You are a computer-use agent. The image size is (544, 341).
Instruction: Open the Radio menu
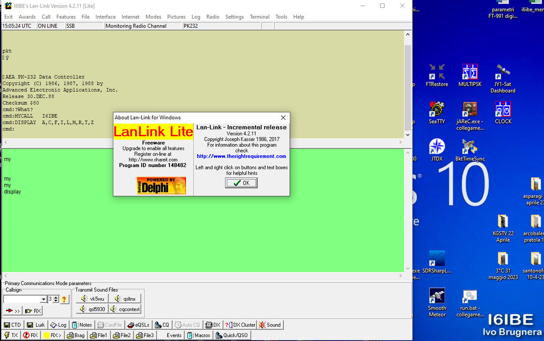213,17
